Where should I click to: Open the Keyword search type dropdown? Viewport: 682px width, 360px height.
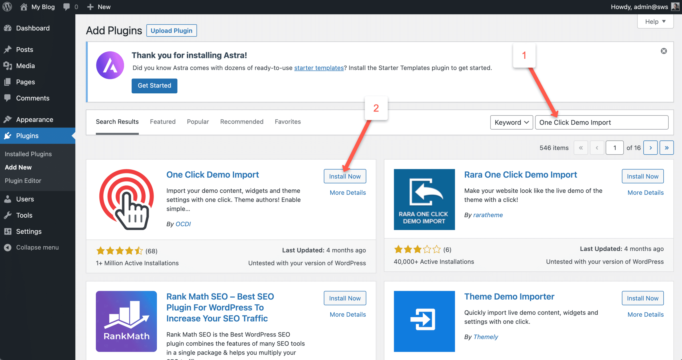(x=511, y=122)
